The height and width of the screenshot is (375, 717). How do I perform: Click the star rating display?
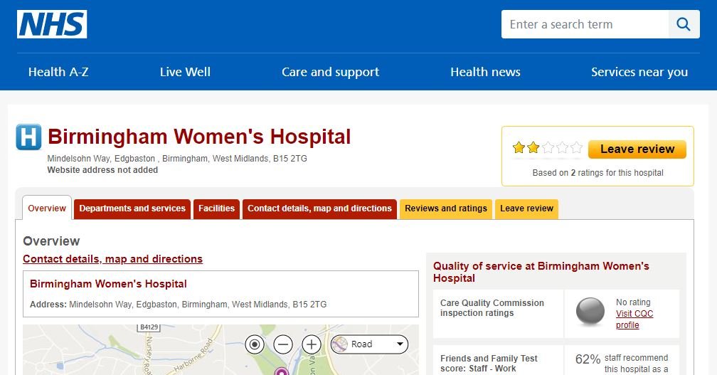pyautogui.click(x=548, y=148)
